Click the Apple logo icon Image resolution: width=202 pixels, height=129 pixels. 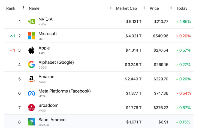[x=31, y=50]
